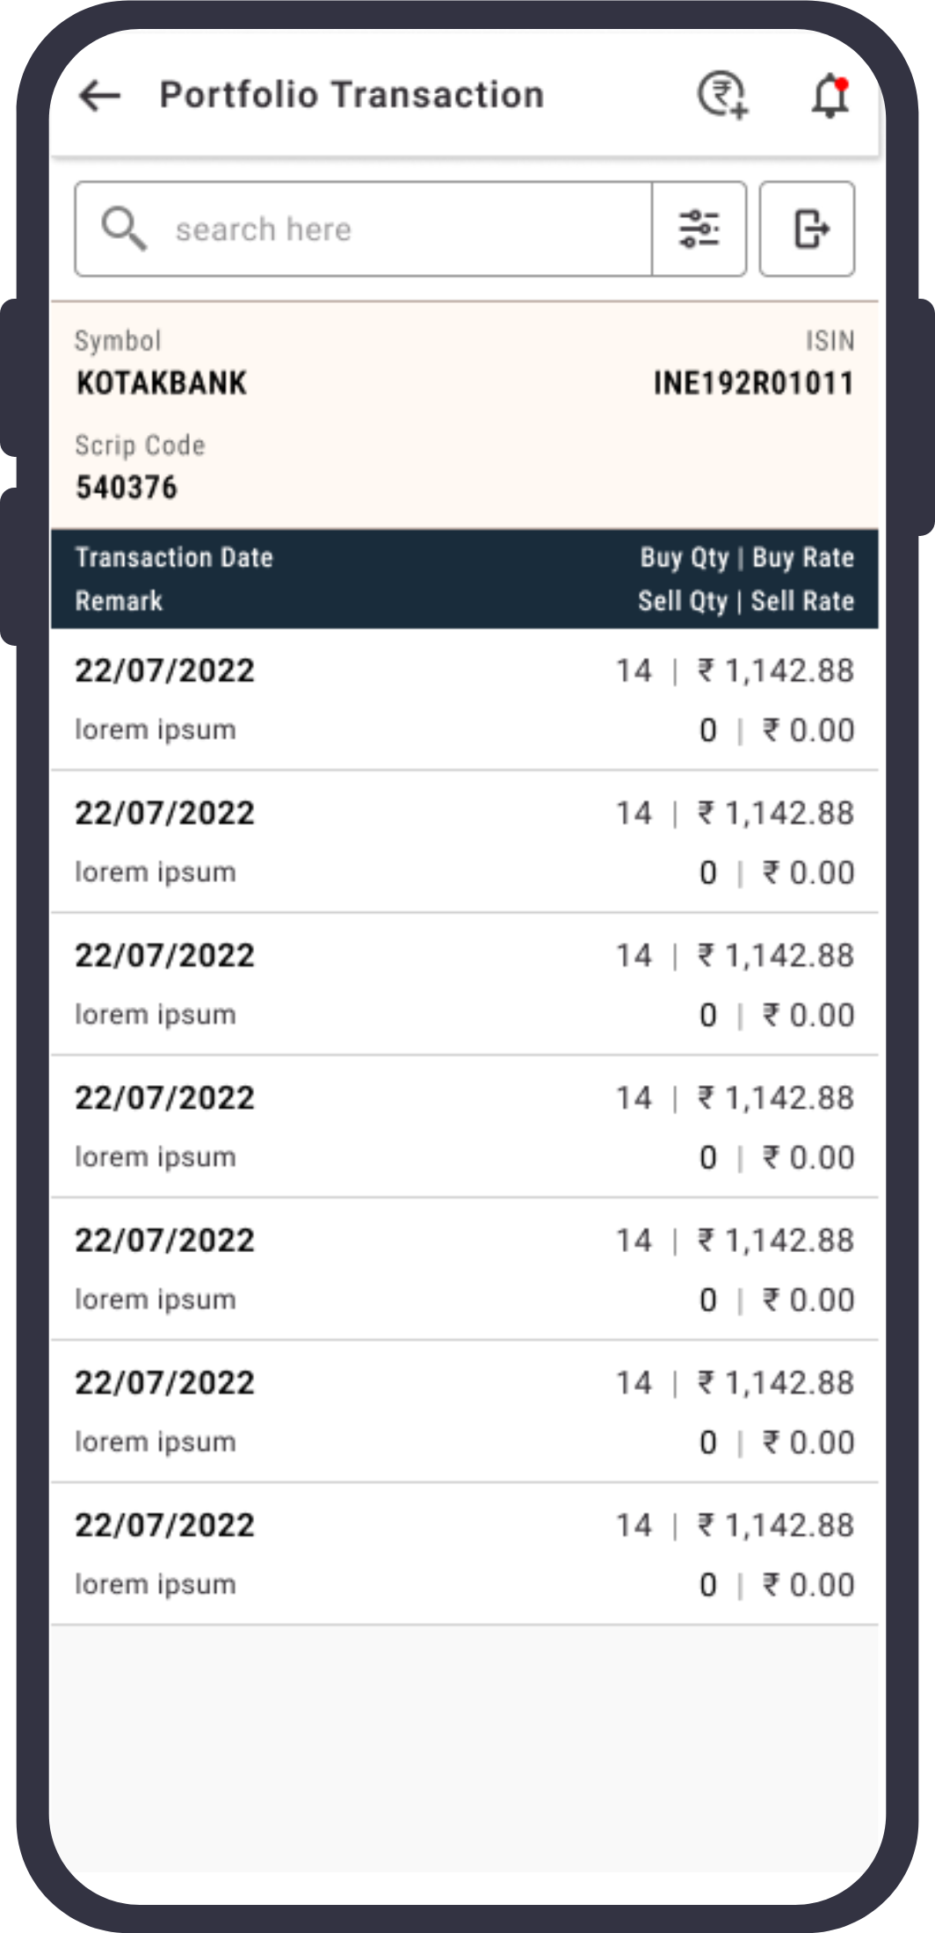Open the filter sliders icon

[699, 229]
